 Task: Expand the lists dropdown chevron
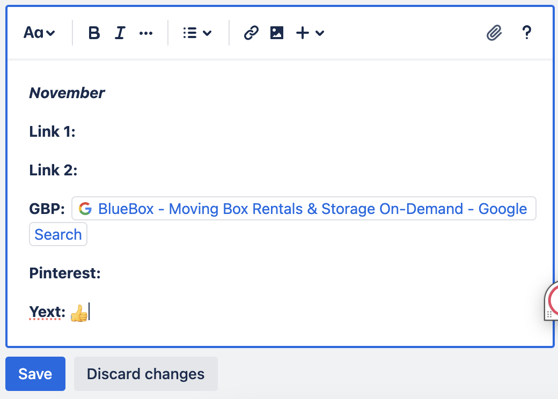click(207, 33)
